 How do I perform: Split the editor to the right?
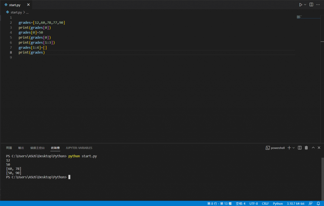(x=311, y=4)
